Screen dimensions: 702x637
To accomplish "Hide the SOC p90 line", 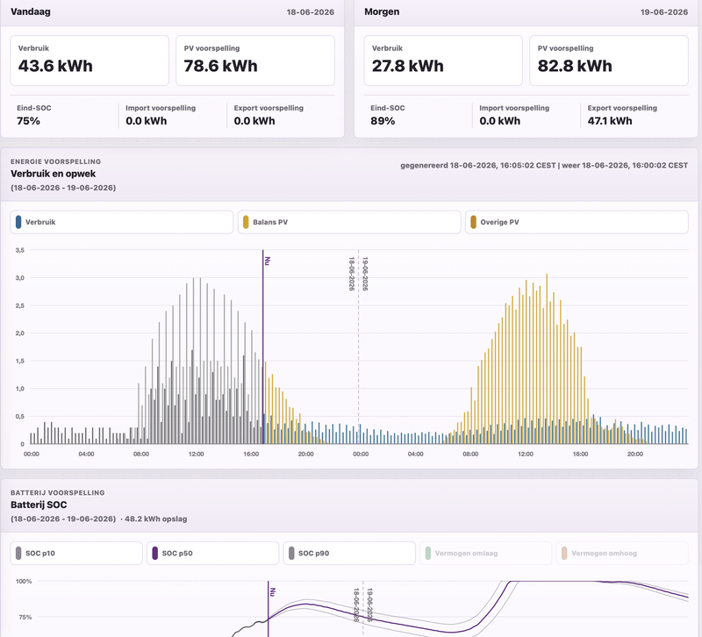I will pos(349,554).
